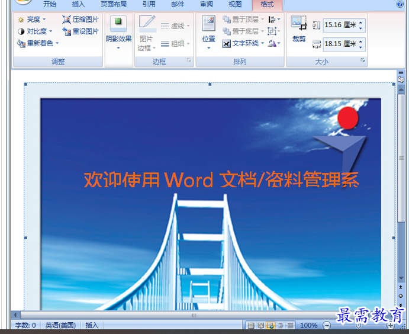Click the 压缩图片 compress pictures icon
This screenshot has height=334, width=409.
point(66,20)
